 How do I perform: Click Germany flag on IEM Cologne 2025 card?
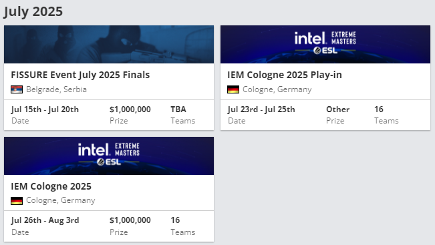tap(17, 201)
